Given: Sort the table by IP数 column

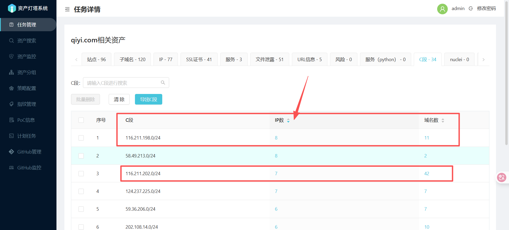Looking at the screenshot, I should coord(288,120).
